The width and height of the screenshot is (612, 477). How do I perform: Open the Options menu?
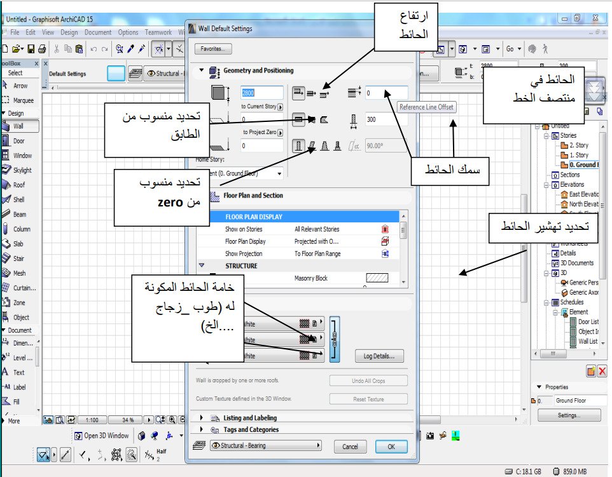(128, 32)
